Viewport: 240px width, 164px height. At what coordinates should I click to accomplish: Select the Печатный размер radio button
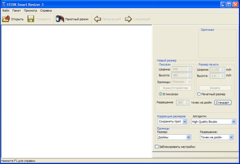199,94
